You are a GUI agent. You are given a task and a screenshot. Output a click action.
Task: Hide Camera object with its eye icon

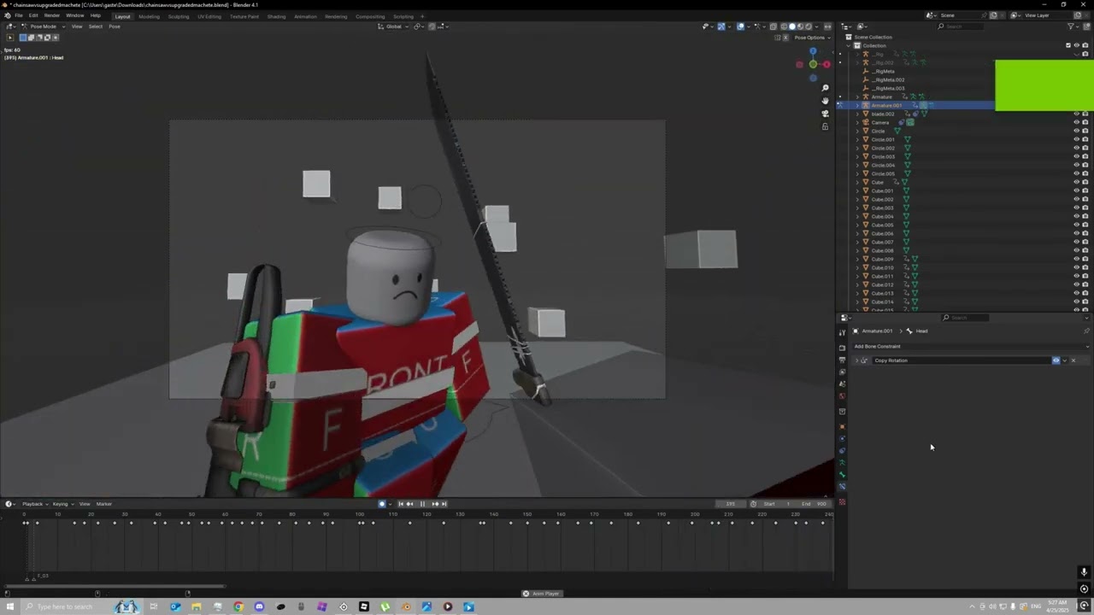1076,122
